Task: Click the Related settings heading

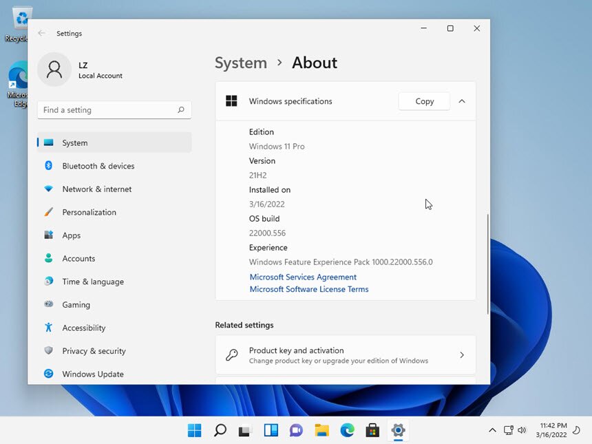Action: (244, 325)
